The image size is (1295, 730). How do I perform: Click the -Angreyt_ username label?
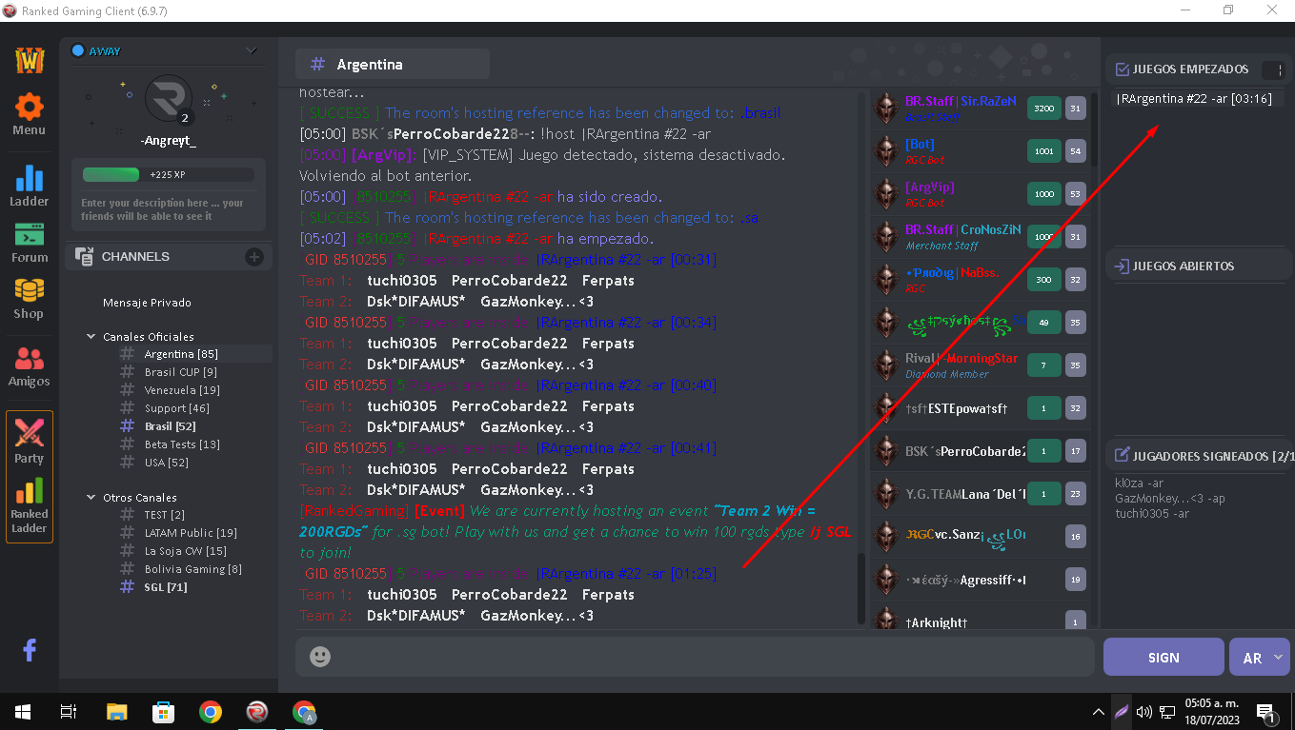168,141
